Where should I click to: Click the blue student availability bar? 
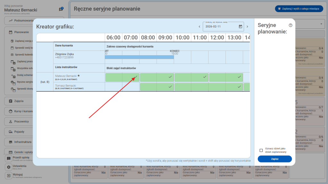point(139,57)
